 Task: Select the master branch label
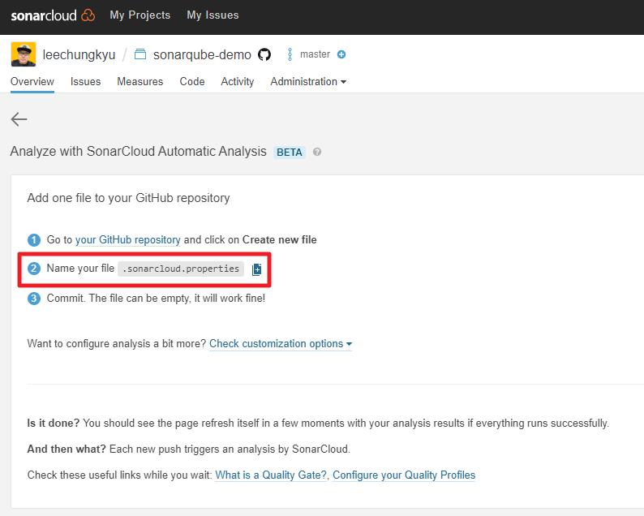315,54
